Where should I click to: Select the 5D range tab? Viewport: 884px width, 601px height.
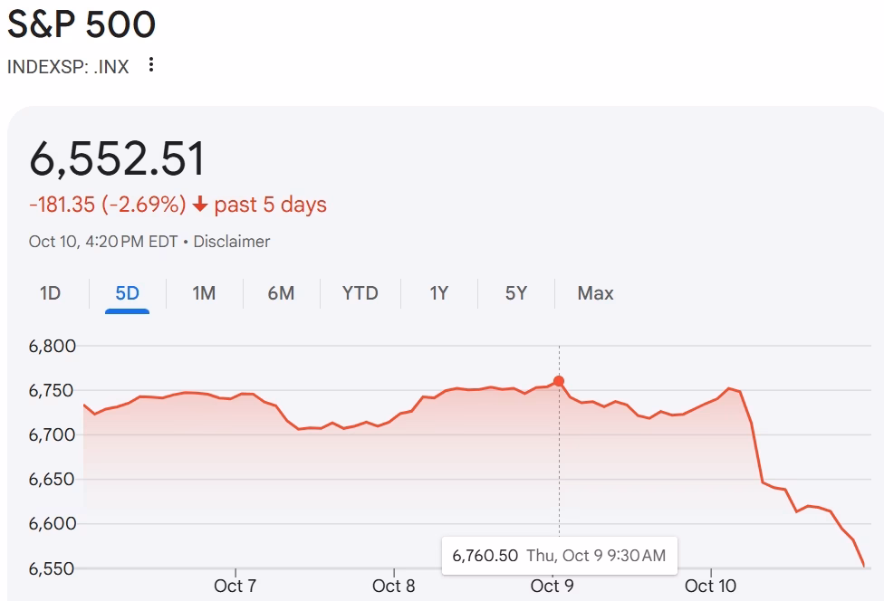127,293
